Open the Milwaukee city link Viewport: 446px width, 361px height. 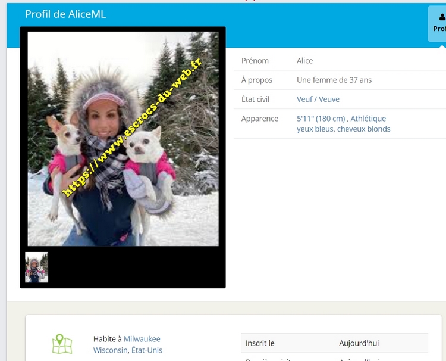click(142, 339)
